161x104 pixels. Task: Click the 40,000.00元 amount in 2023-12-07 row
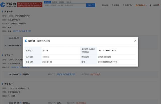point(95,74)
